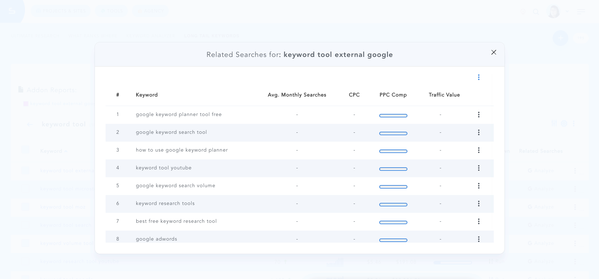Open the Tools menu in top bar

(111, 11)
